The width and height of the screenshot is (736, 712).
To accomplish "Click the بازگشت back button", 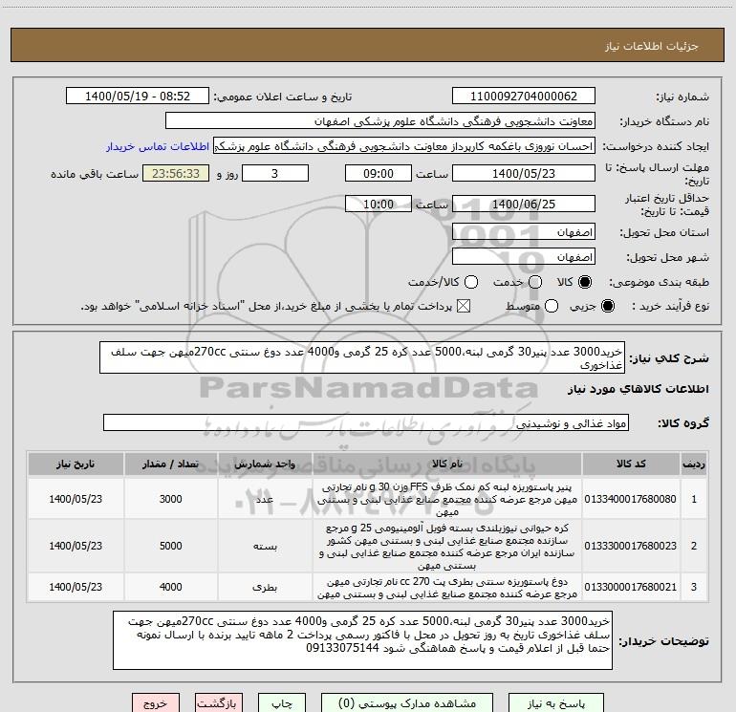I will [219, 703].
